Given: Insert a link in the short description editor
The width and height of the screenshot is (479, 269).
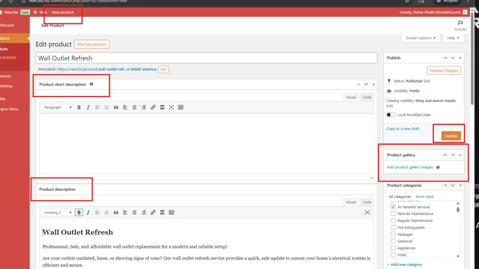Looking at the screenshot, I should (153, 108).
